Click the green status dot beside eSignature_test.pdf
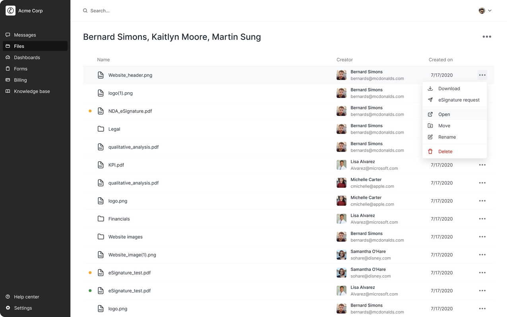The height and width of the screenshot is (317, 507). coord(90,290)
